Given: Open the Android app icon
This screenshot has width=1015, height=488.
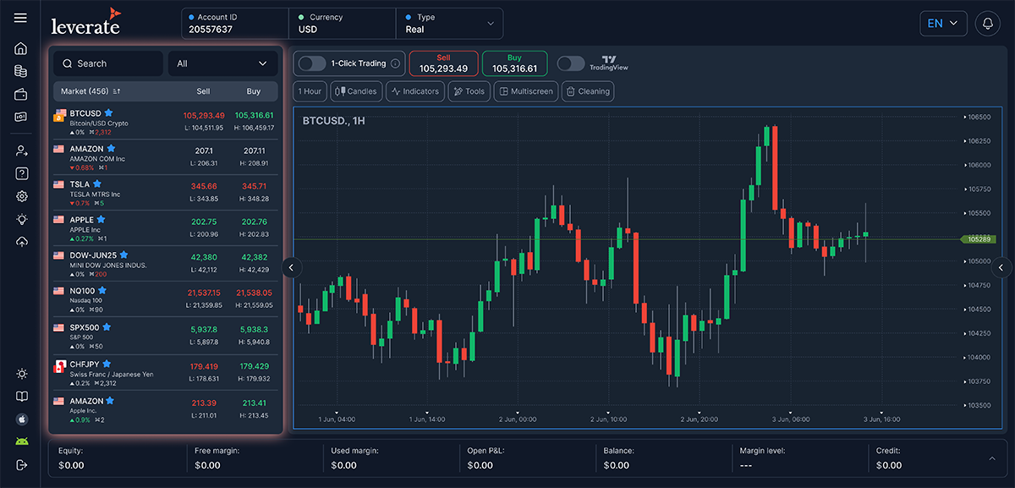Looking at the screenshot, I should click(21, 441).
